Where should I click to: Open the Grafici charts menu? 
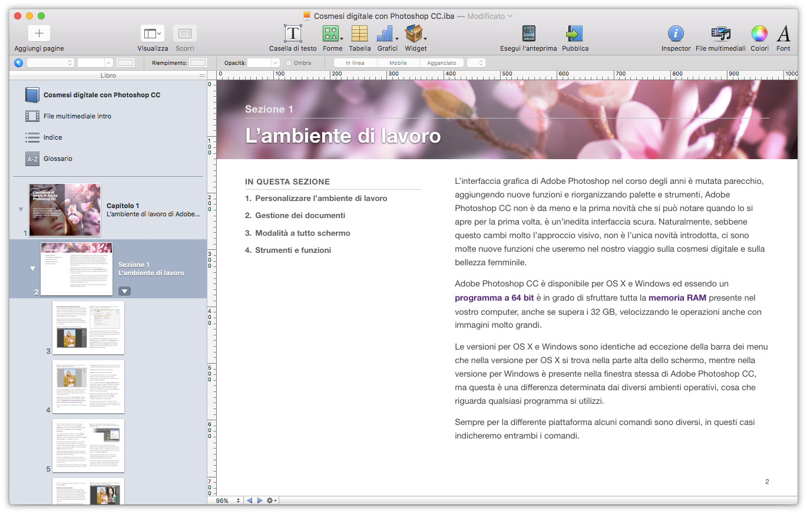coord(387,34)
